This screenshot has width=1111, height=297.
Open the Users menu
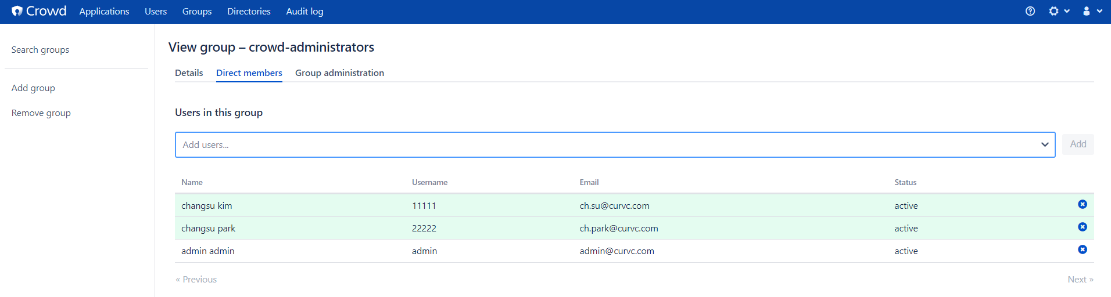click(x=156, y=11)
